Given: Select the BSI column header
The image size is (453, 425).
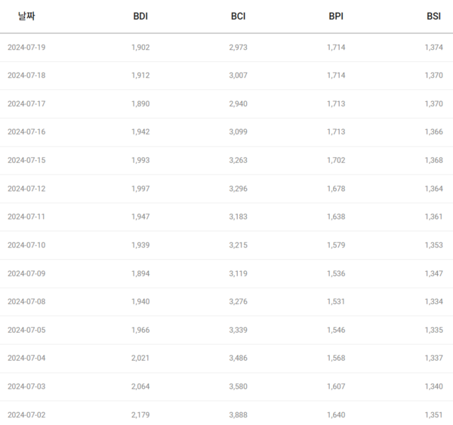Looking at the screenshot, I should click(x=433, y=17).
